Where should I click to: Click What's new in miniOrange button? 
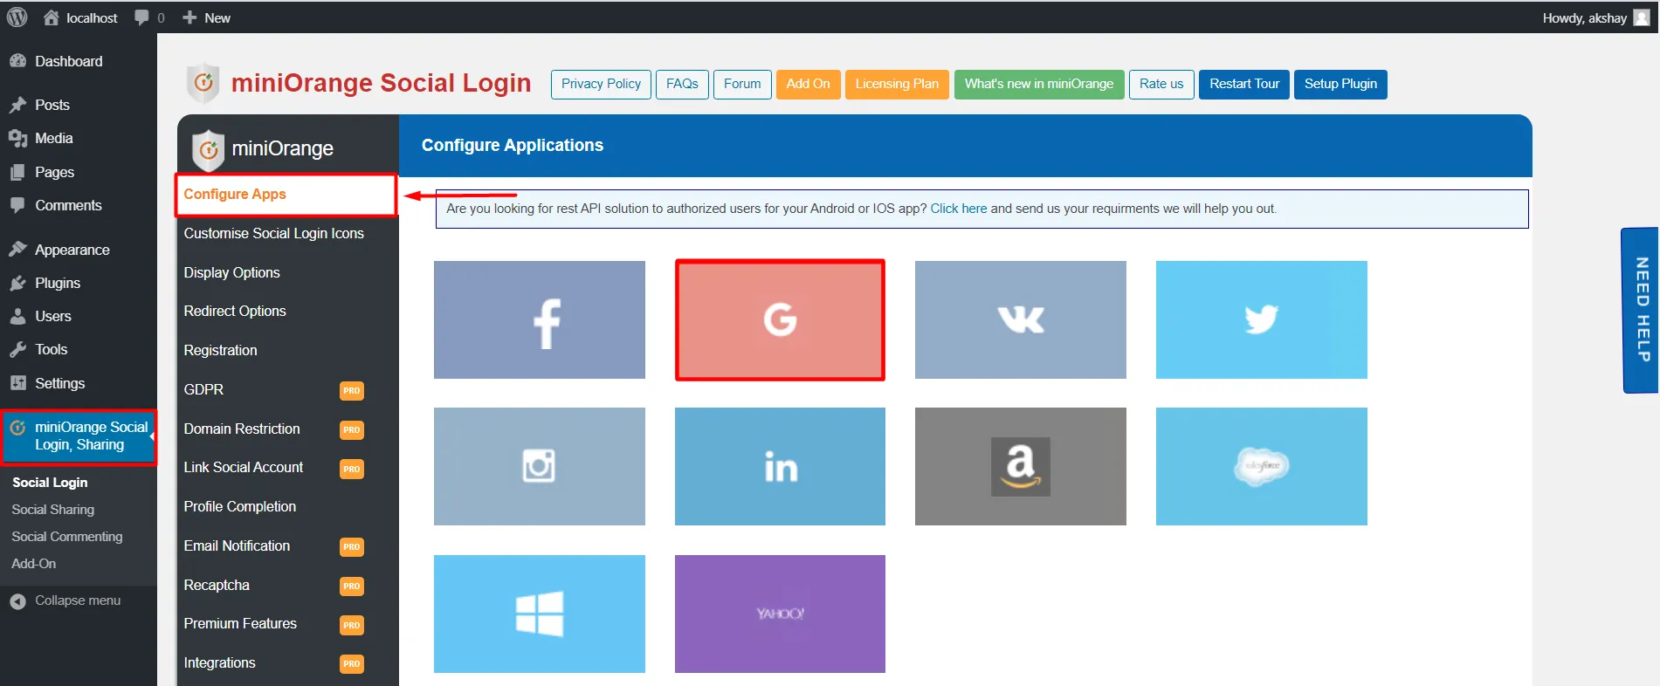point(1039,84)
